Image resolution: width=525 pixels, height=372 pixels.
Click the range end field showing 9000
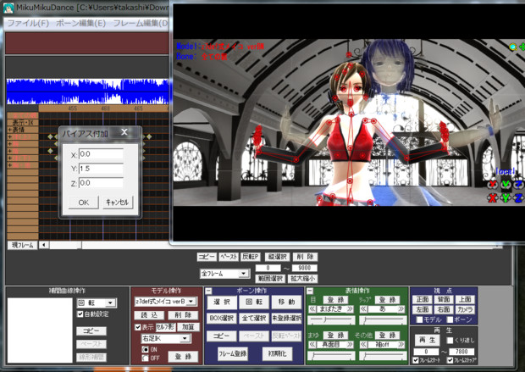point(304,268)
